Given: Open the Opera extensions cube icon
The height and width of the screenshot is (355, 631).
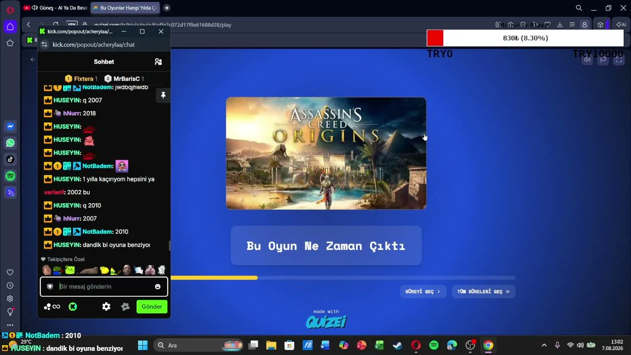Looking at the screenshot, I should [x=600, y=25].
